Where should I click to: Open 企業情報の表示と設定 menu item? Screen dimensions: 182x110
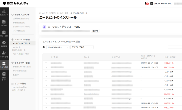[x=21, y=19]
